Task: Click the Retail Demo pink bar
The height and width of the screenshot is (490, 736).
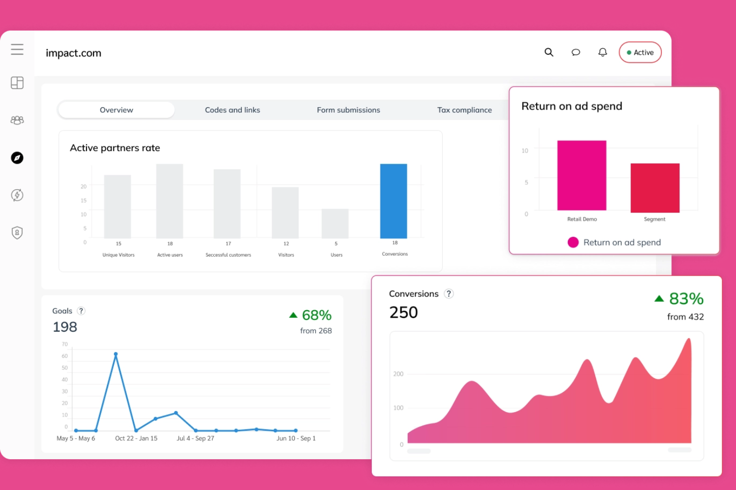Action: [582, 175]
